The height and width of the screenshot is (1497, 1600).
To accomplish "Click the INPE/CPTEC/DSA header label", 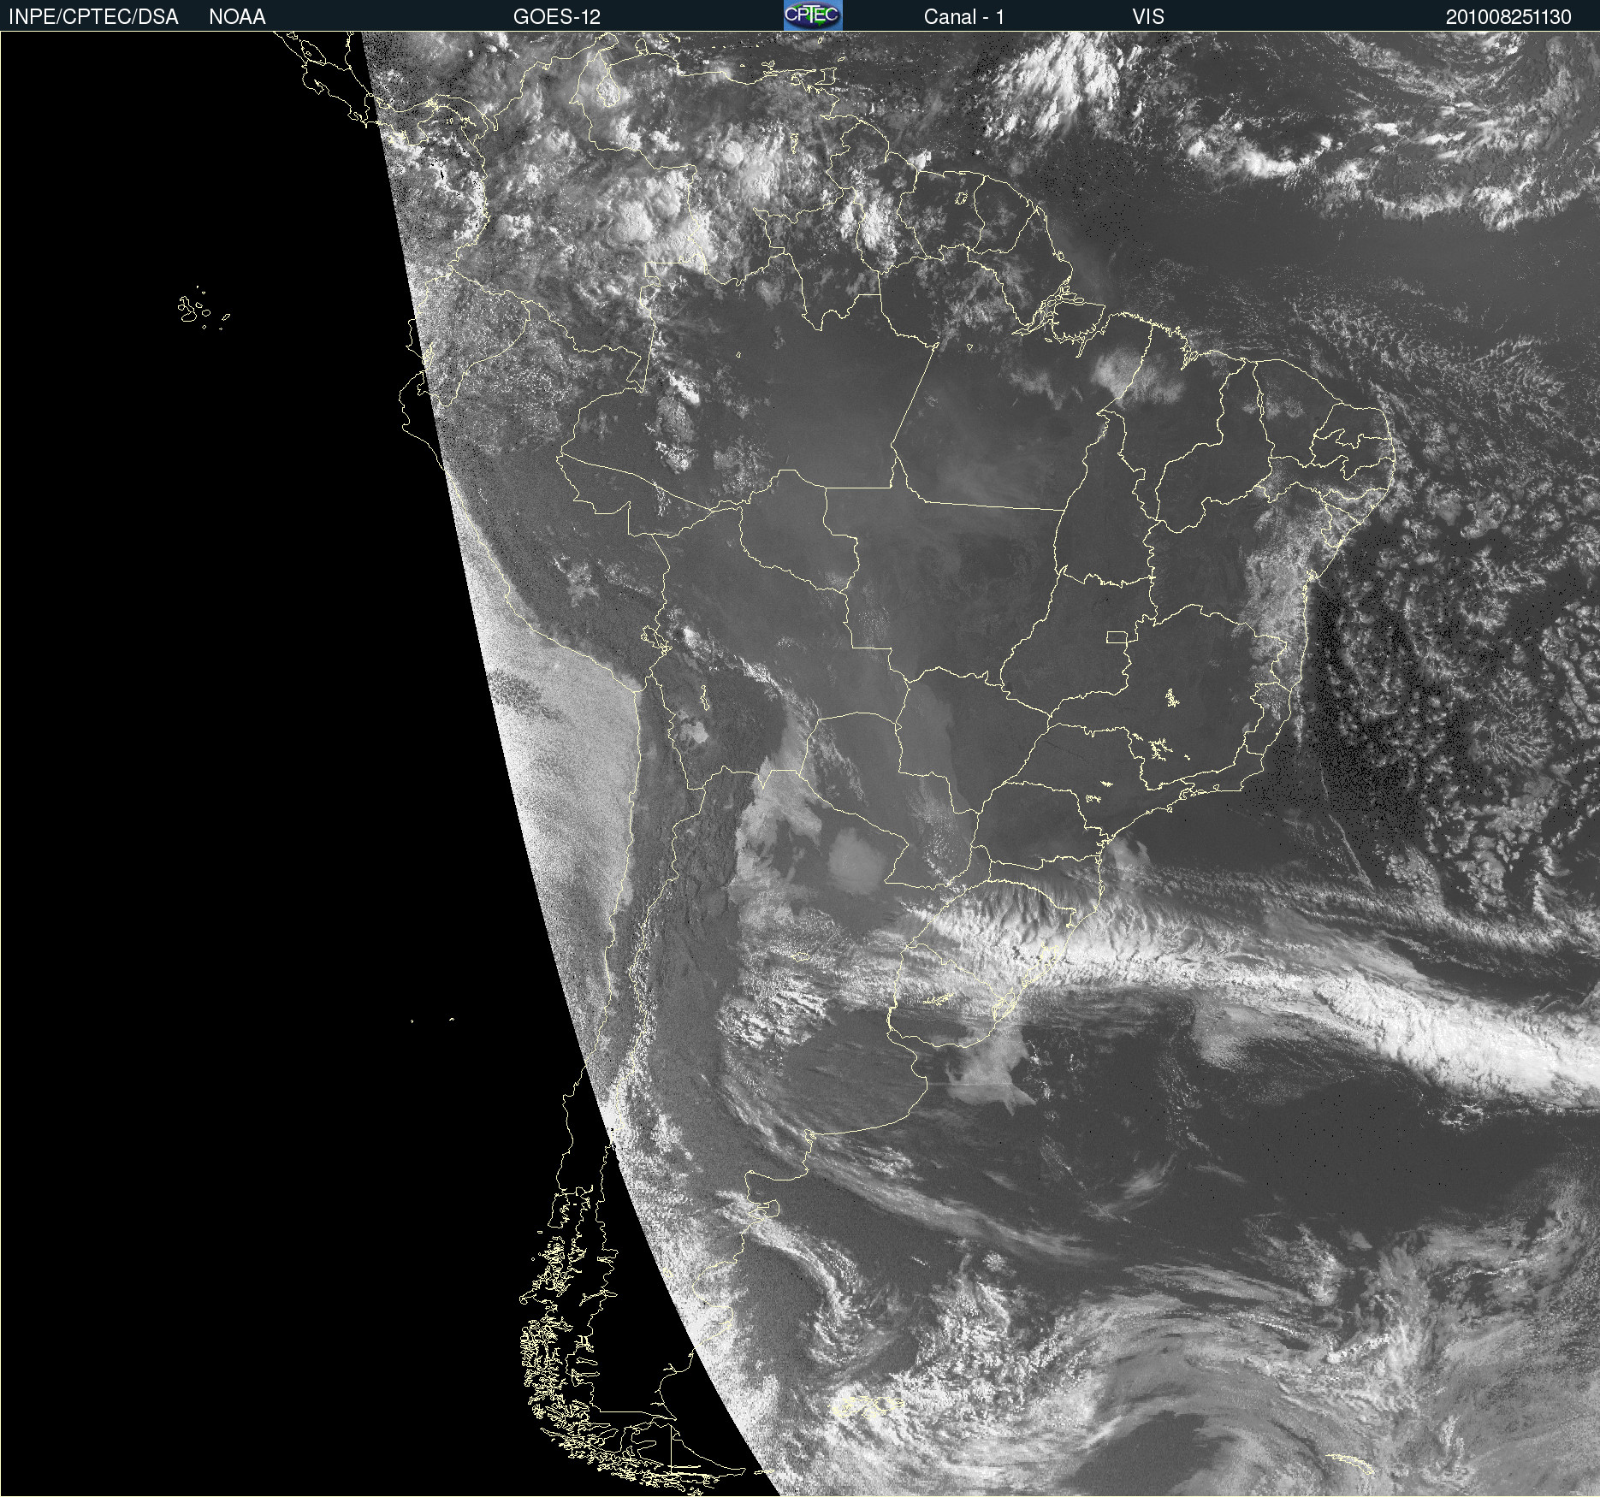I will (x=93, y=17).
